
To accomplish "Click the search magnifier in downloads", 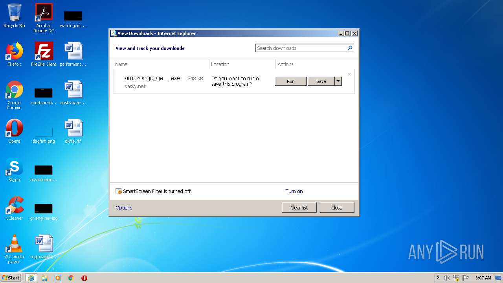I will coord(350,48).
